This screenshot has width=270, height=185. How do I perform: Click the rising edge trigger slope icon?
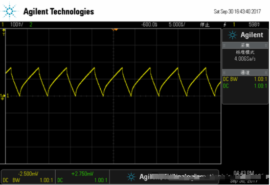tap(224, 25)
